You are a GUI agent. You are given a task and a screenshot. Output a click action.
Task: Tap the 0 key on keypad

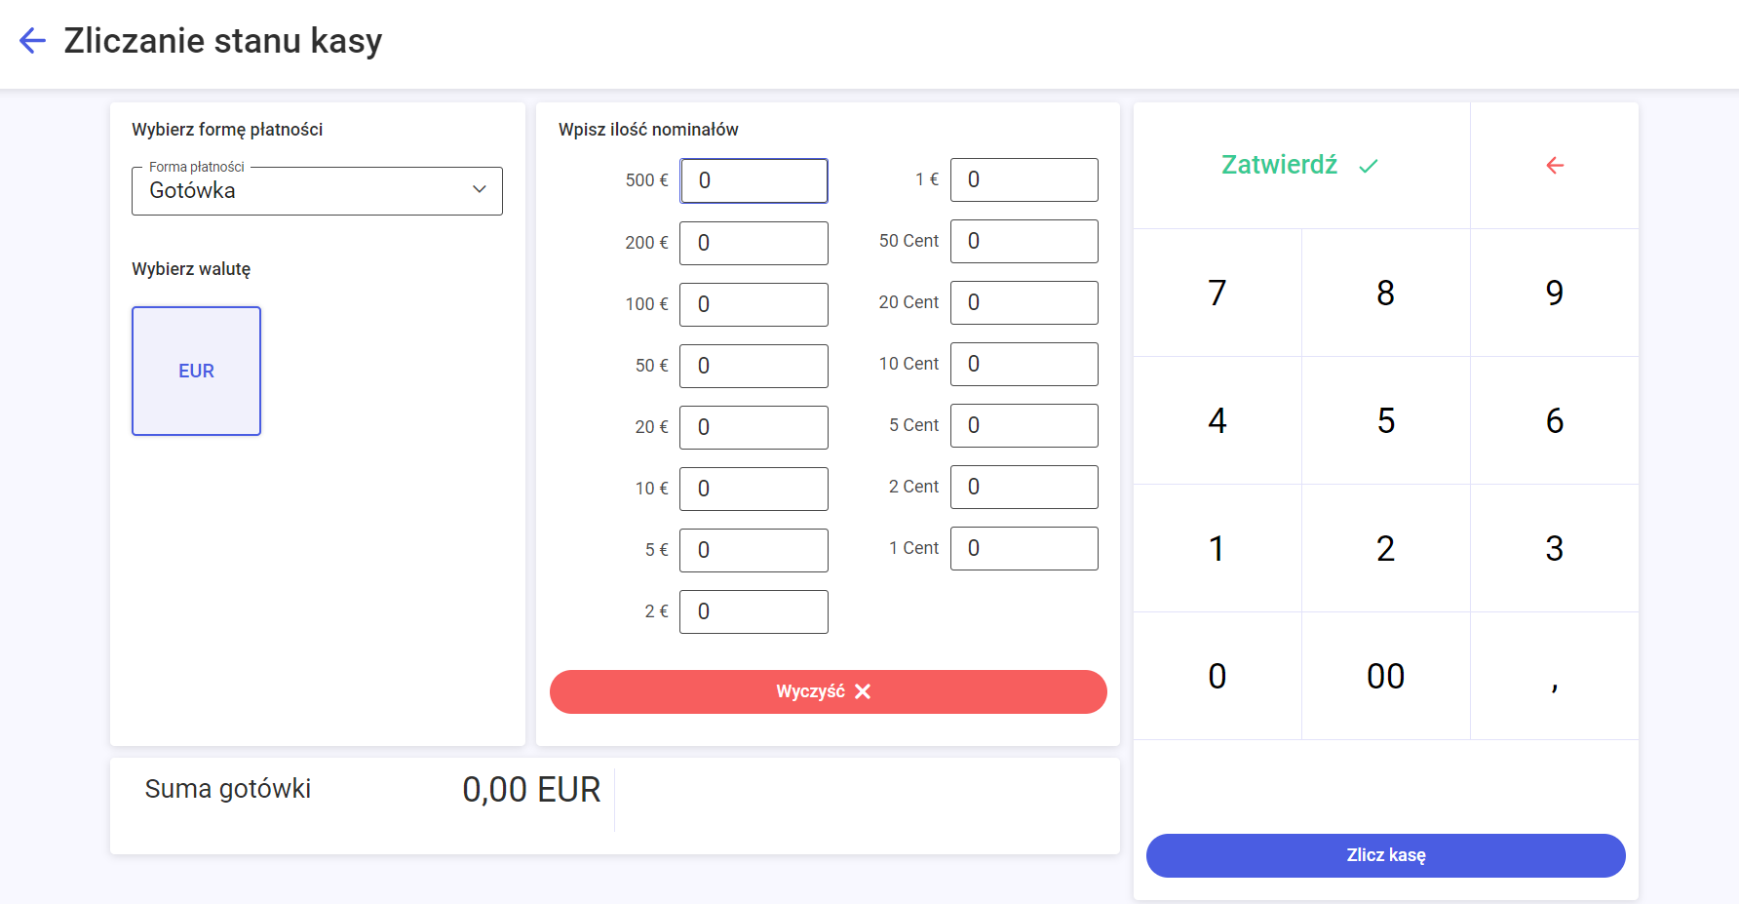tap(1217, 676)
